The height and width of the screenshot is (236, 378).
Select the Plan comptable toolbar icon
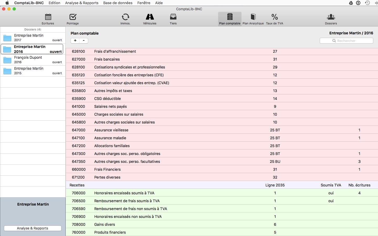coord(230,19)
